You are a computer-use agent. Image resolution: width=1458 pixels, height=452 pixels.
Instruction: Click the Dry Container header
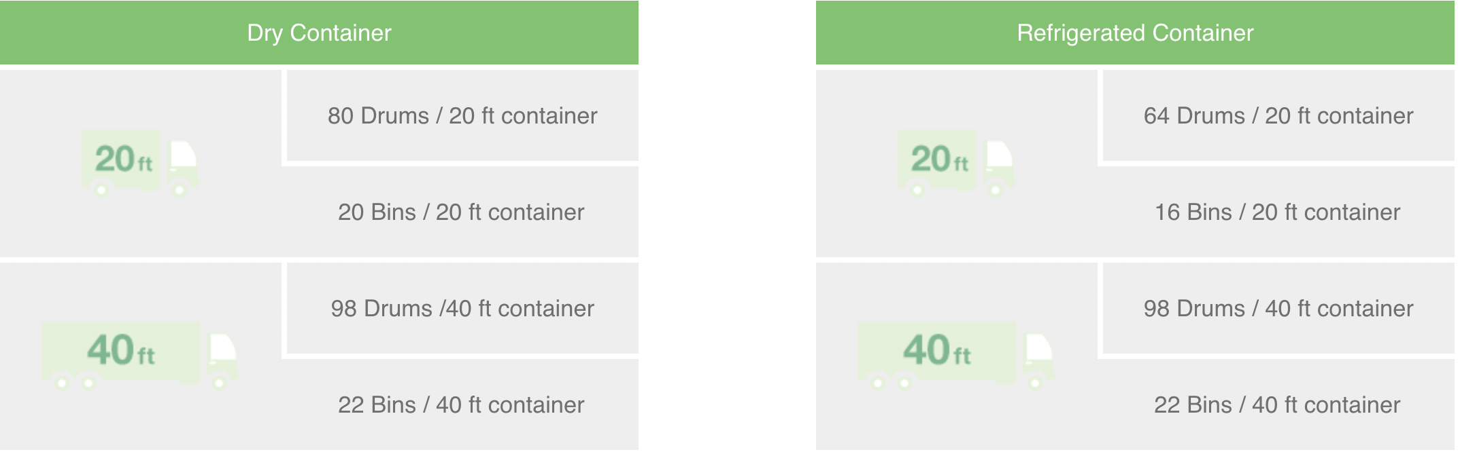click(x=319, y=33)
